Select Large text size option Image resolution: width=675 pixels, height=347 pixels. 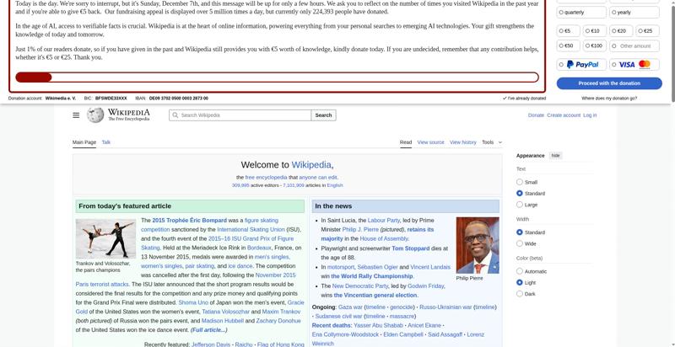[x=520, y=205]
